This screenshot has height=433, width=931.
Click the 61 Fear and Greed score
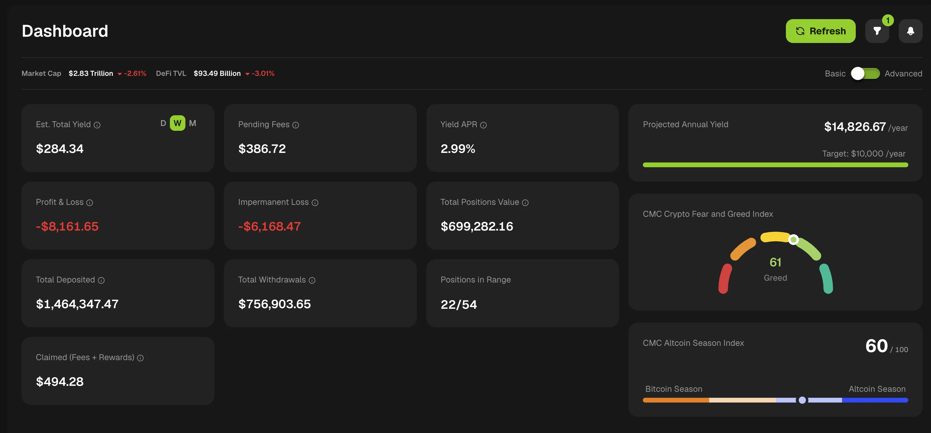[775, 262]
